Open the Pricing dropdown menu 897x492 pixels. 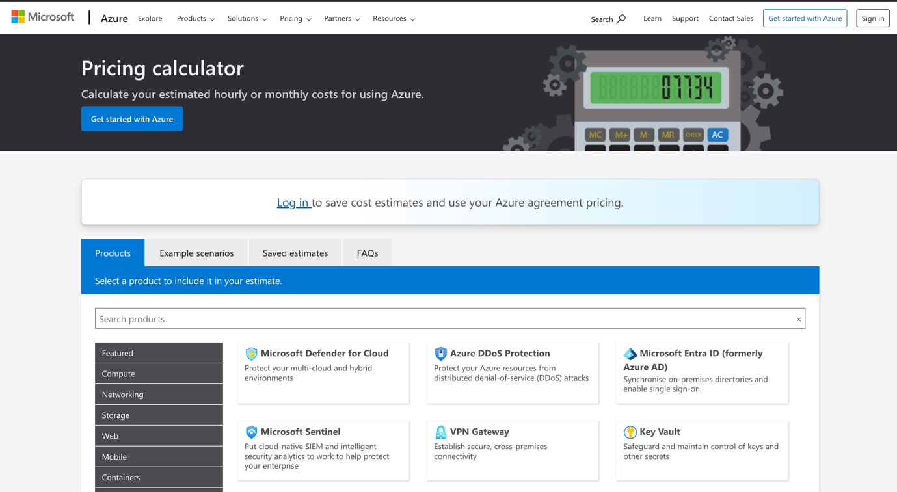[x=295, y=18]
